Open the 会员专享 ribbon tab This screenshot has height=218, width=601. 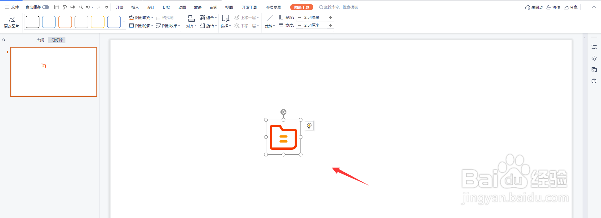274,7
